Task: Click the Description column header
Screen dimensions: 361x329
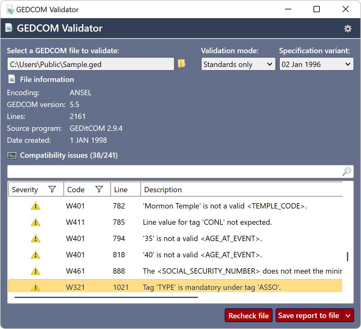Action: coord(241,189)
